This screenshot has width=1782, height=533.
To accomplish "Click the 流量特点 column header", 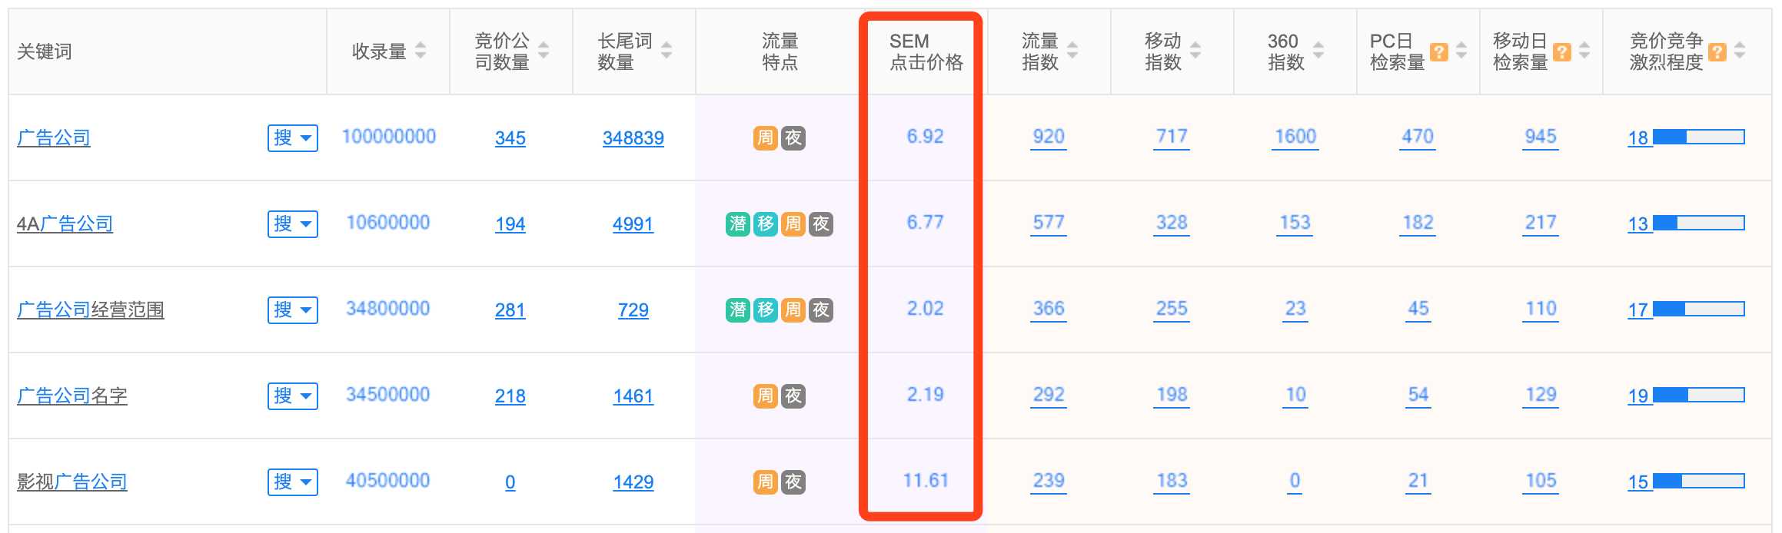I will [780, 51].
